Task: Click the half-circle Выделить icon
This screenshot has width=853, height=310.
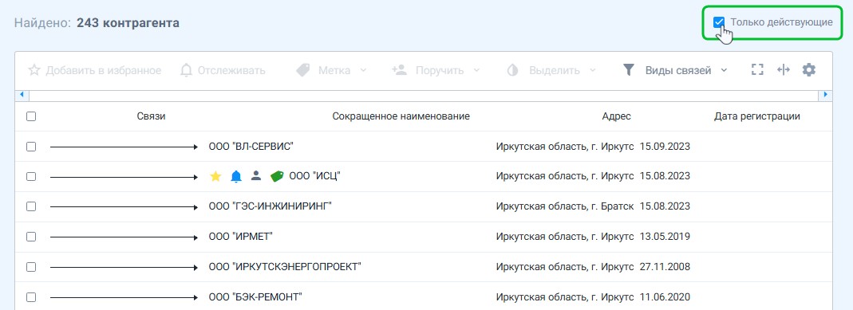Action: point(512,71)
